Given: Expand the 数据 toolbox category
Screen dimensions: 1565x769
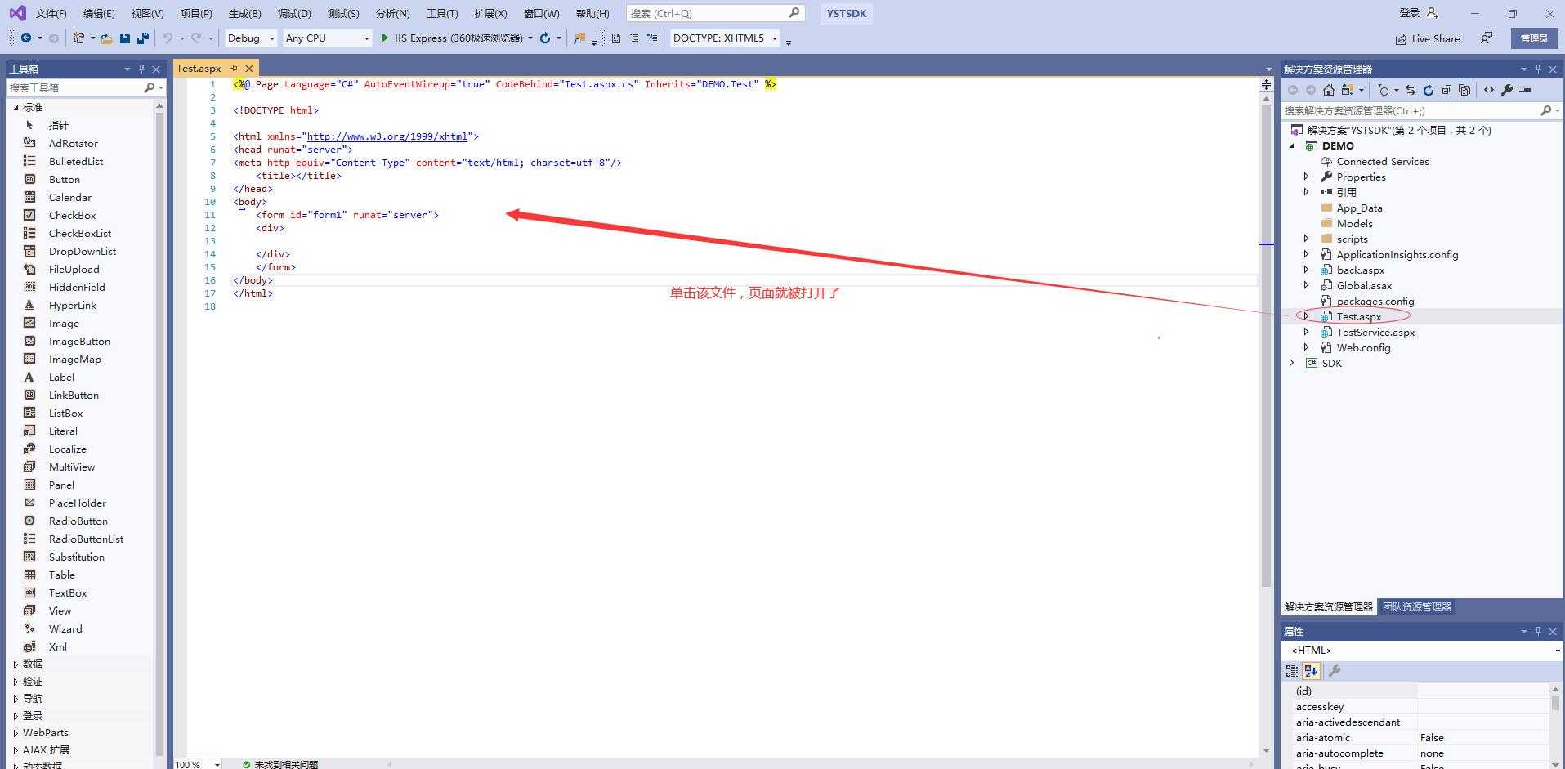Looking at the screenshot, I should pyautogui.click(x=16, y=664).
